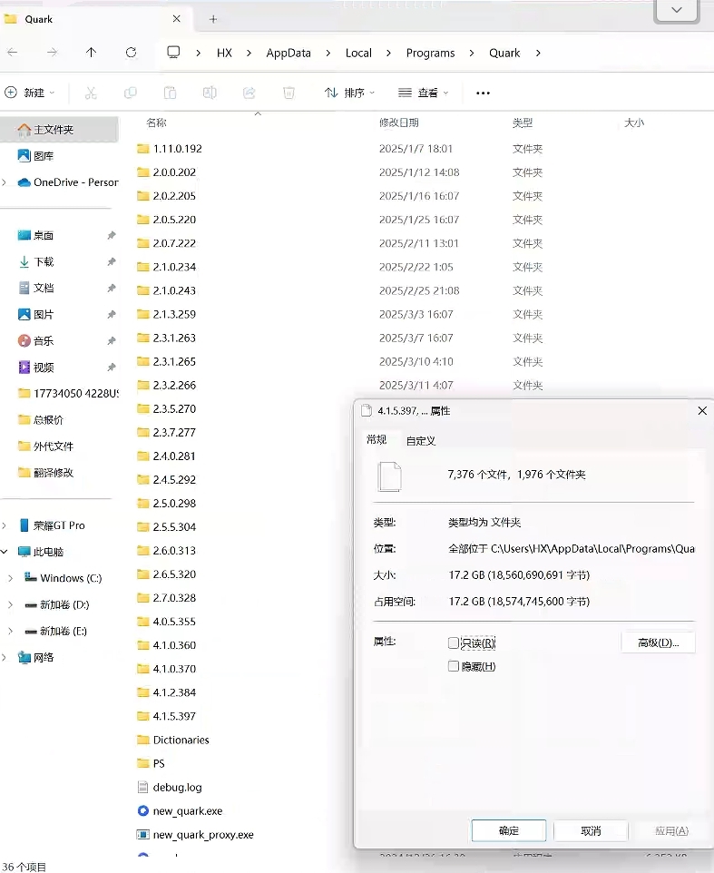The width and height of the screenshot is (714, 873).
Task: Click the OK (确定) button
Action: pyautogui.click(x=509, y=830)
